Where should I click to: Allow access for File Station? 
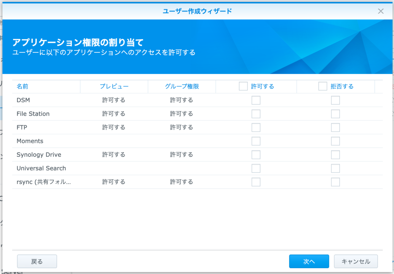[256, 114]
